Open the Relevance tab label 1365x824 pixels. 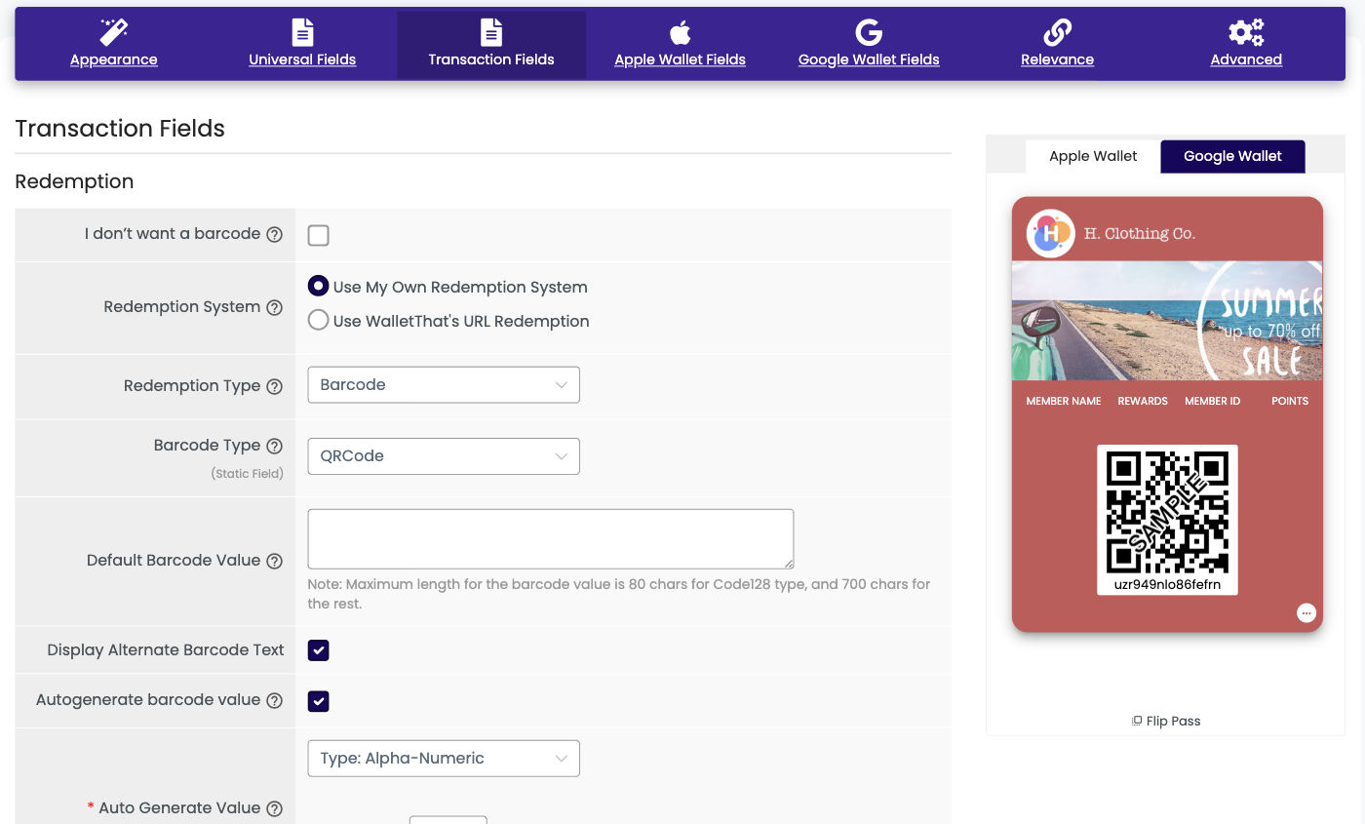(1057, 59)
